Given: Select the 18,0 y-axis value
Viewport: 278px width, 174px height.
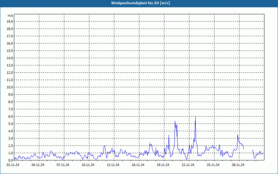Looking at the screenshot, I should pos(10,29).
